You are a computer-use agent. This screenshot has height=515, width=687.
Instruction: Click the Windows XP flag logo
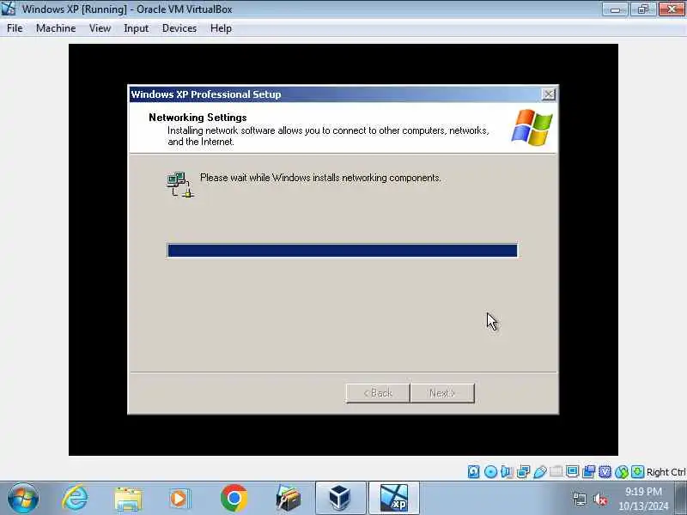pyautogui.click(x=532, y=127)
